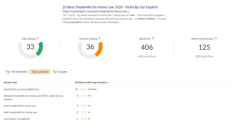236x130 pixels.
Task: Click the Referring Domains help icon
Action: 216,38
